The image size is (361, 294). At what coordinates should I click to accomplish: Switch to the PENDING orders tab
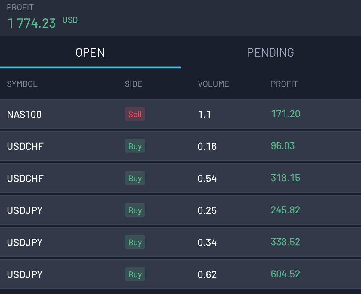271,52
